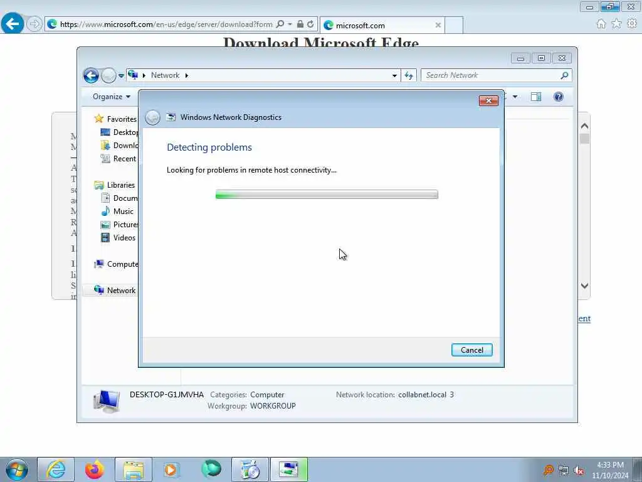
Task: Click the muted volume tray icon
Action: point(579,471)
